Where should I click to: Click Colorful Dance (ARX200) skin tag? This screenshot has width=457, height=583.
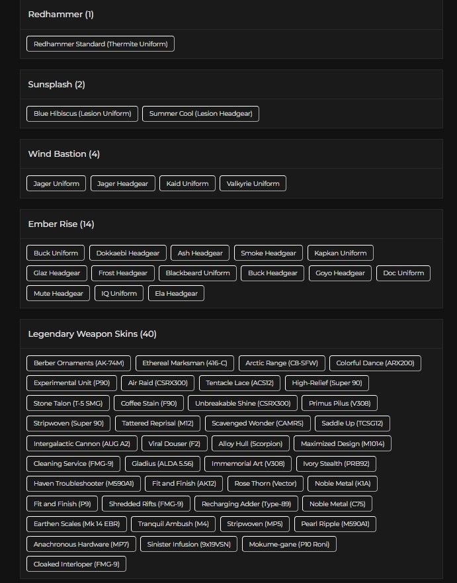point(375,363)
